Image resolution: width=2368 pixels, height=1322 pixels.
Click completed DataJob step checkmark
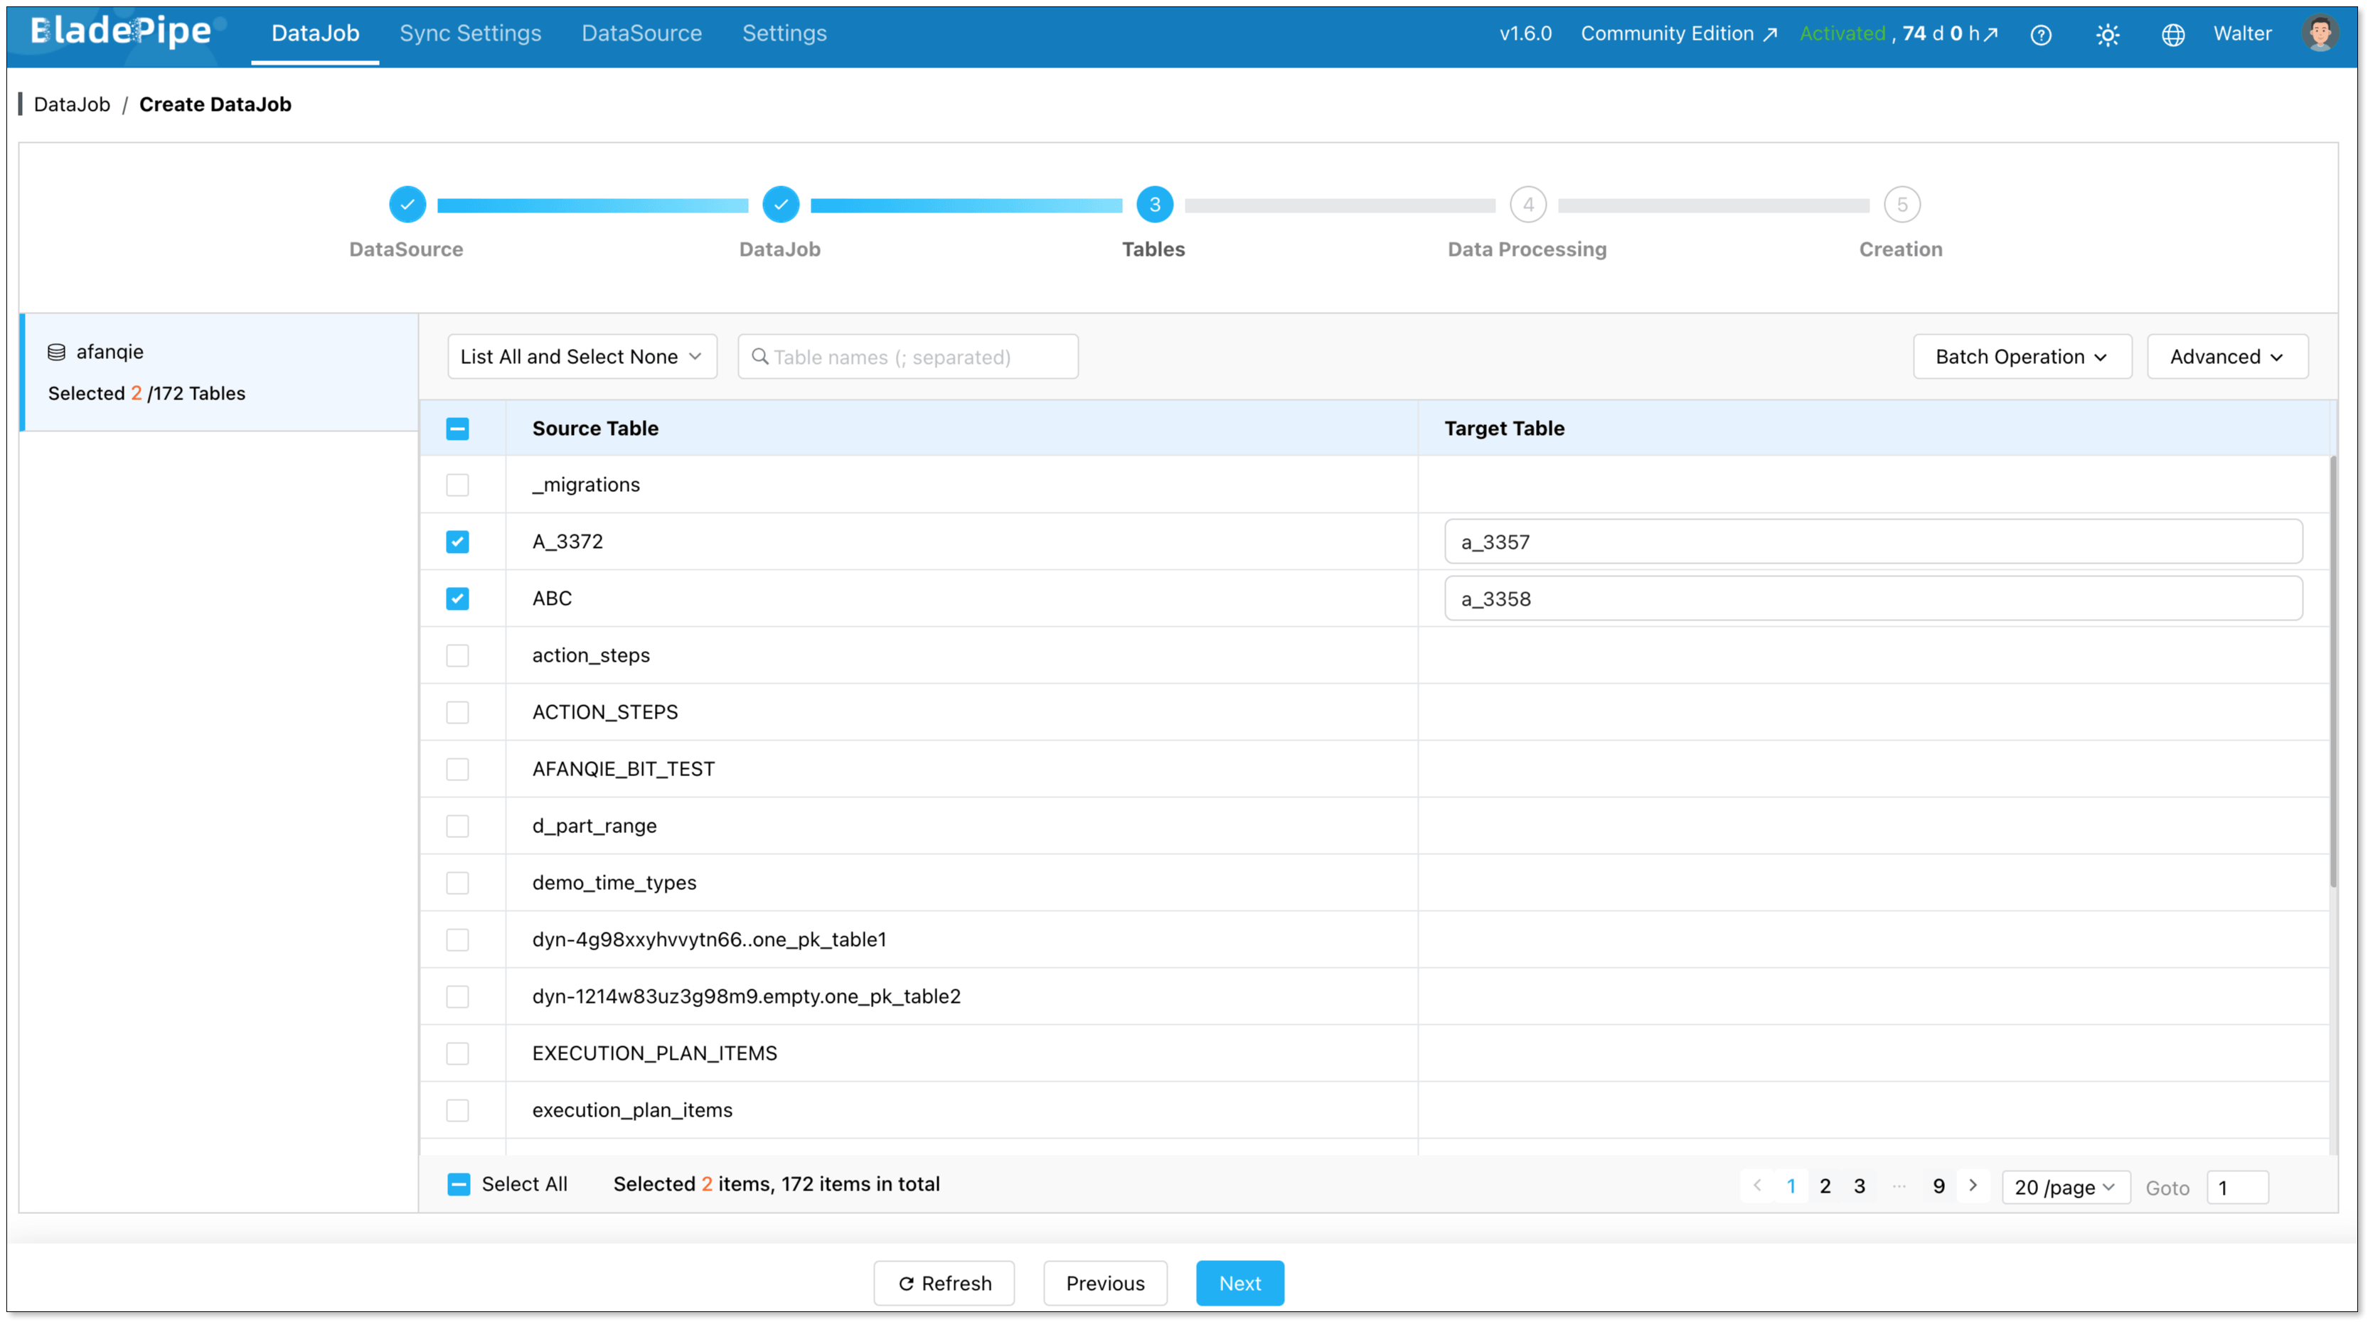pos(779,204)
